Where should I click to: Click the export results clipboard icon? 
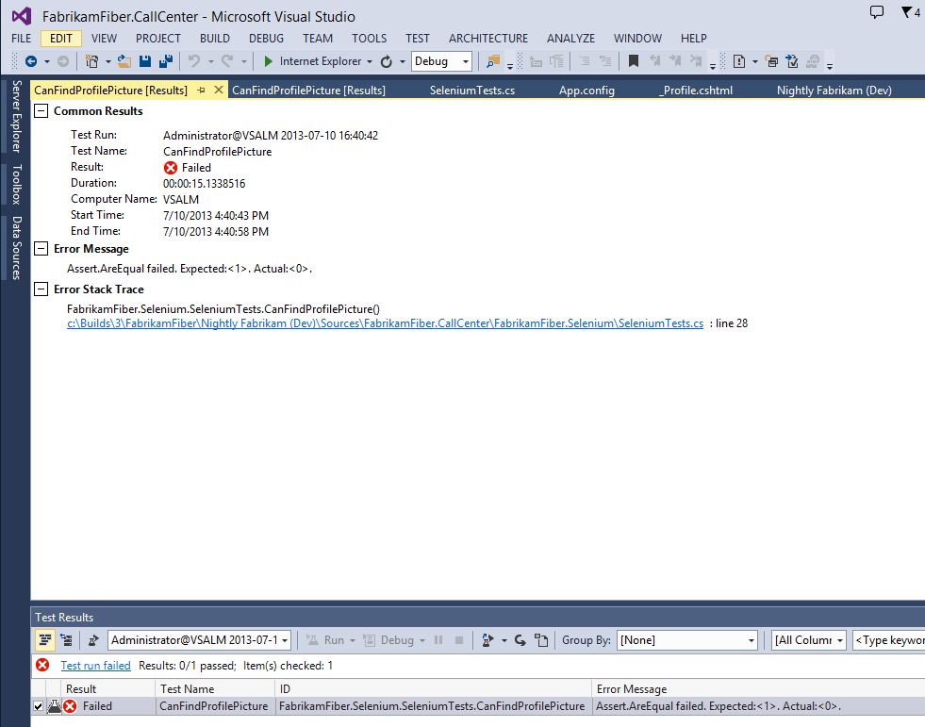(x=541, y=640)
